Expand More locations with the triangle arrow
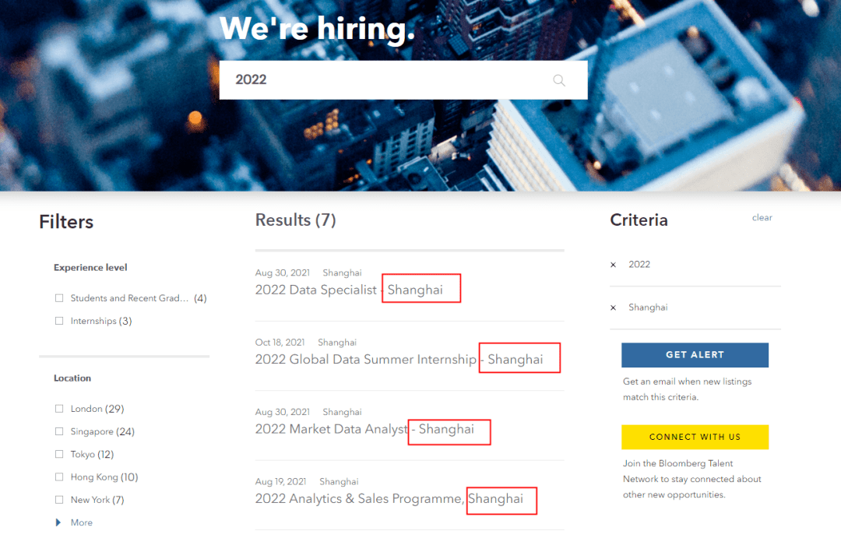The width and height of the screenshot is (841, 538). [58, 522]
